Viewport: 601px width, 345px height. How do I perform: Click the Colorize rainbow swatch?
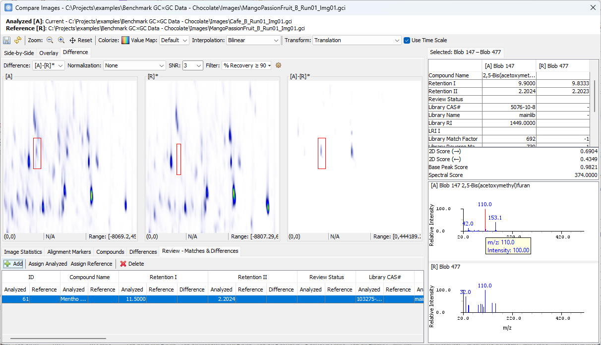tap(125, 40)
